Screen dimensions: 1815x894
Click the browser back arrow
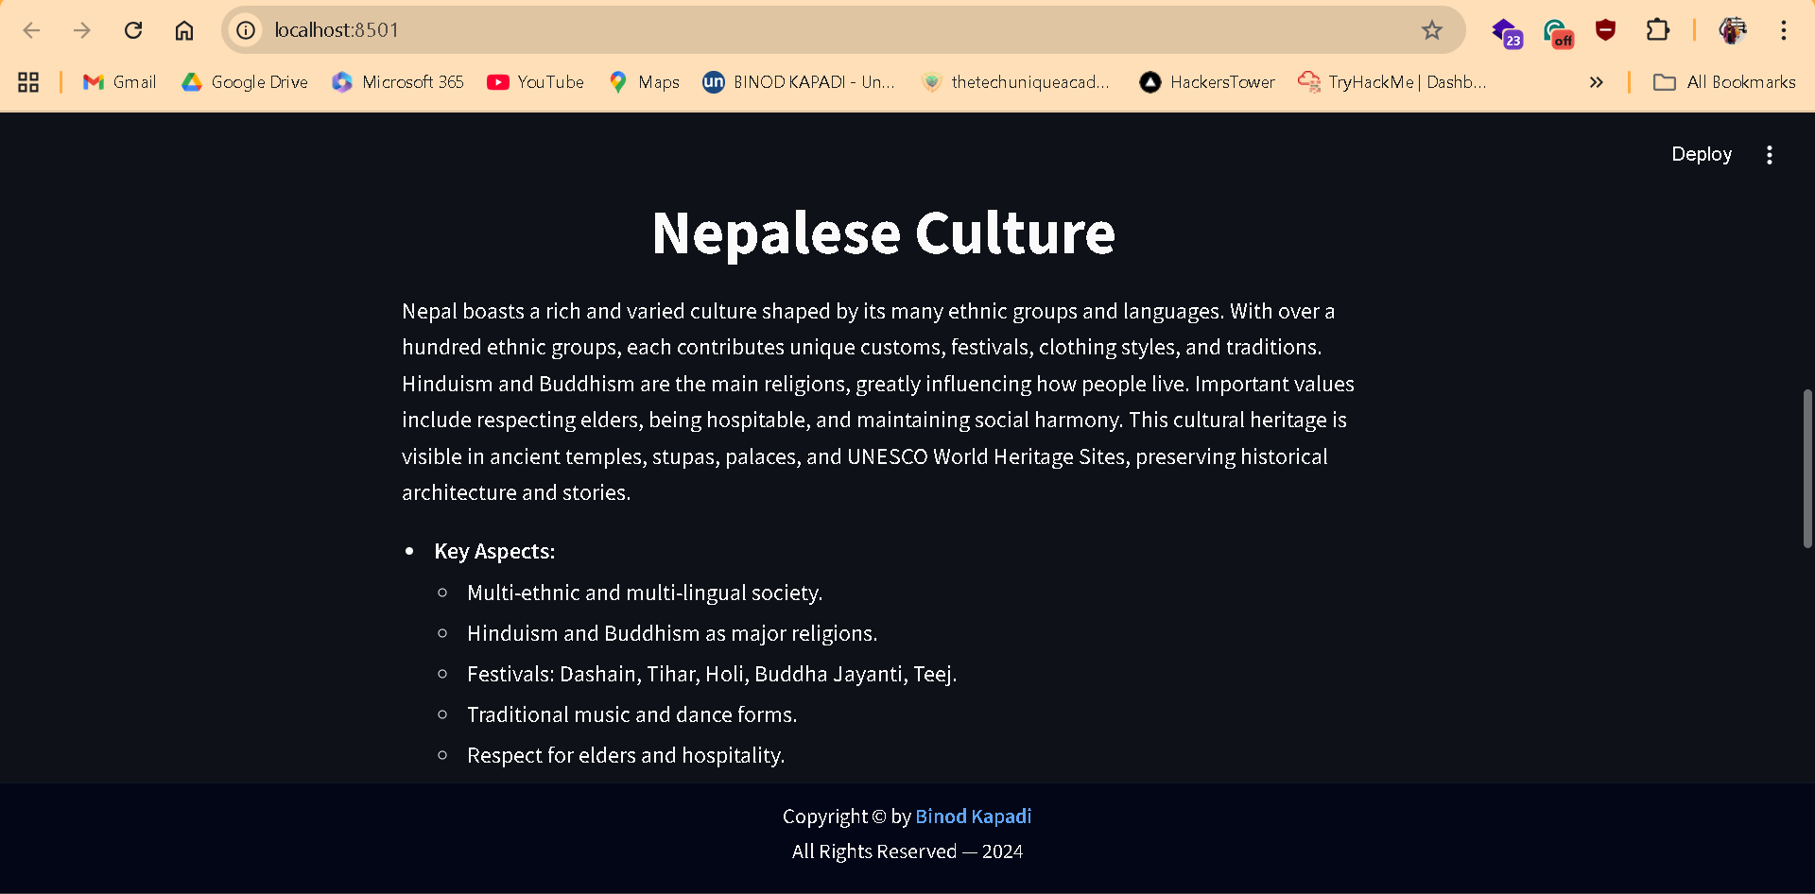tap(31, 30)
